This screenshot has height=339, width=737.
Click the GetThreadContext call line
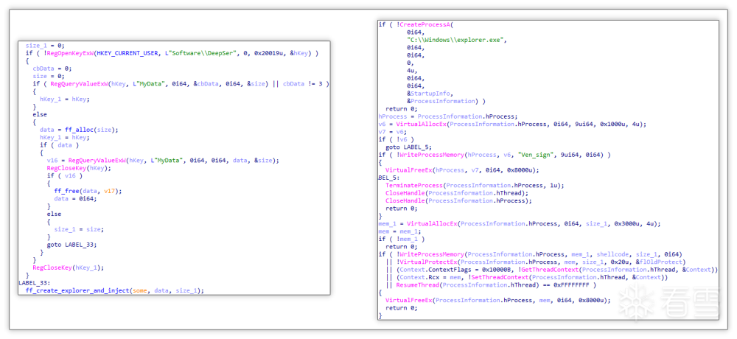pyautogui.click(x=552, y=270)
